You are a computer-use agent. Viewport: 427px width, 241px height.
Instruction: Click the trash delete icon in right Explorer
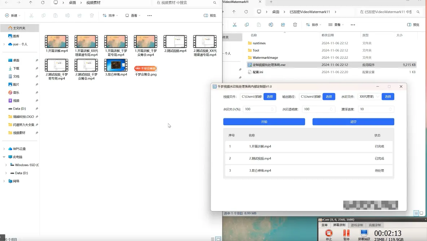295,25
